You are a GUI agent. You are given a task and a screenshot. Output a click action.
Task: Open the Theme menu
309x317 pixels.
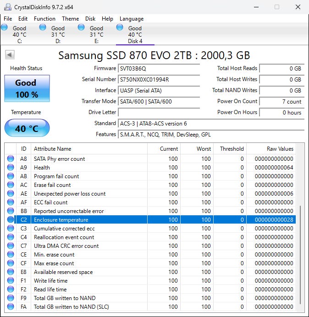click(71, 19)
